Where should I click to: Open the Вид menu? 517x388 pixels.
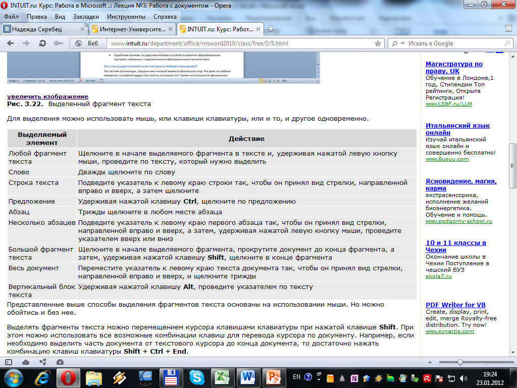tap(60, 17)
